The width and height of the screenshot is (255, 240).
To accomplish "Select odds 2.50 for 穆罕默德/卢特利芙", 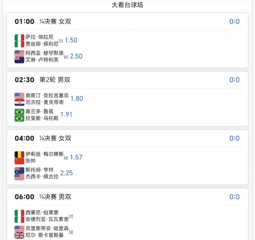I will tap(76, 56).
